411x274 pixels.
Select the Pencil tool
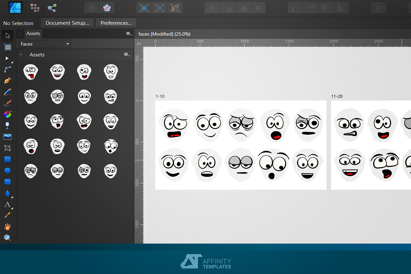coord(8,92)
